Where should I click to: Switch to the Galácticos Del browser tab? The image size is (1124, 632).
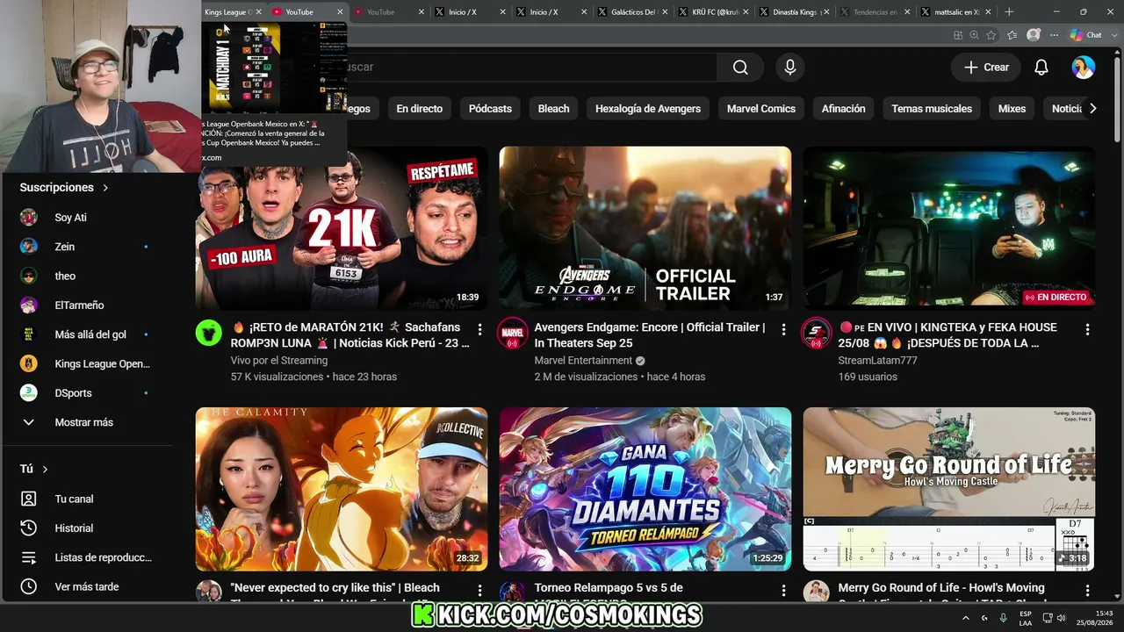tap(633, 12)
